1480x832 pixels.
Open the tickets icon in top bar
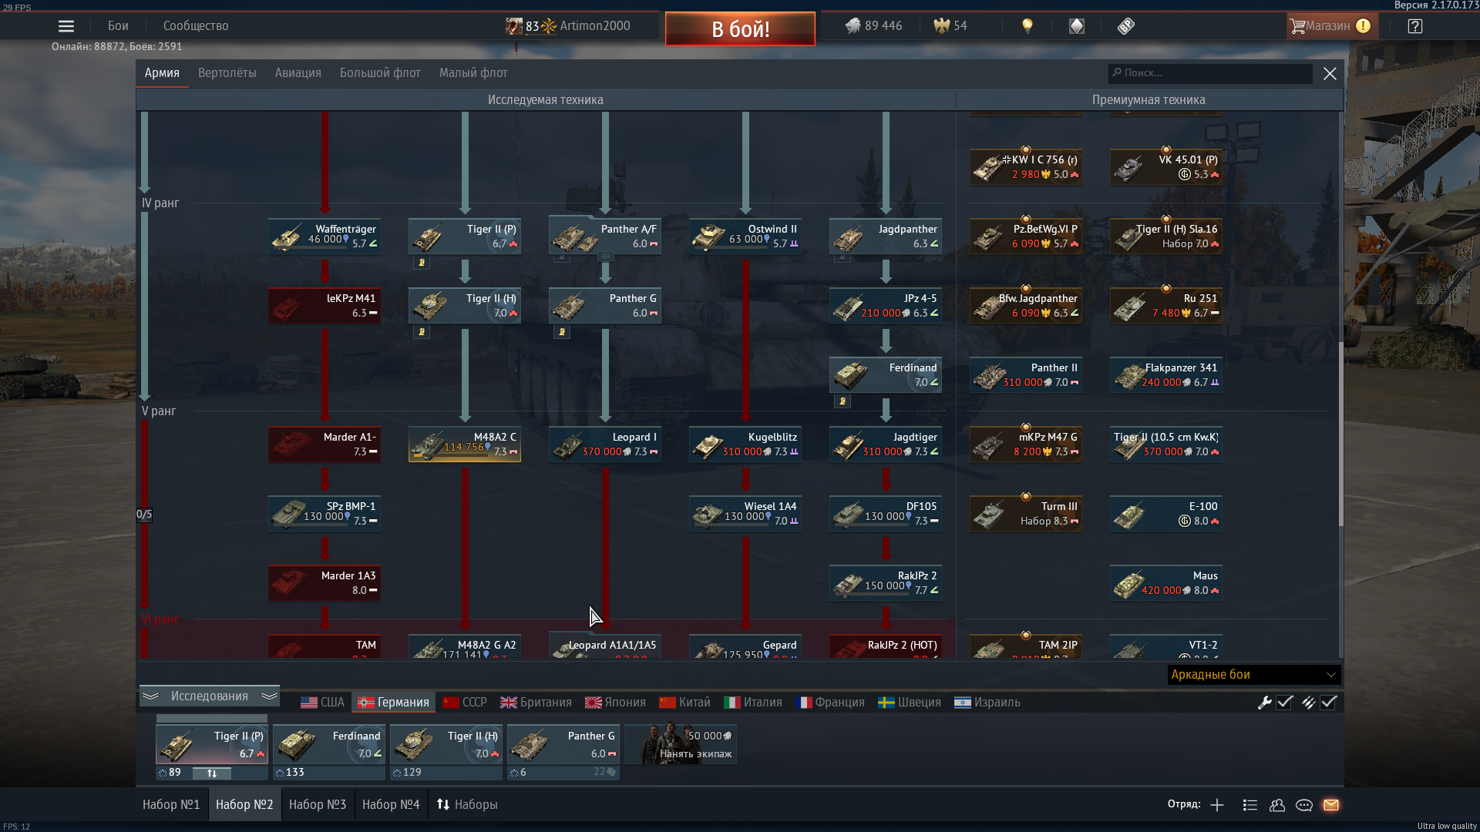coord(1126,26)
